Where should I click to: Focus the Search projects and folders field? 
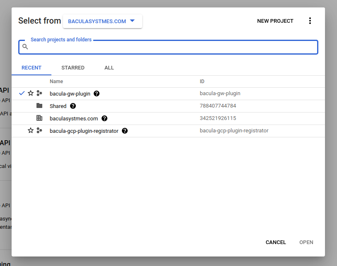(x=168, y=47)
